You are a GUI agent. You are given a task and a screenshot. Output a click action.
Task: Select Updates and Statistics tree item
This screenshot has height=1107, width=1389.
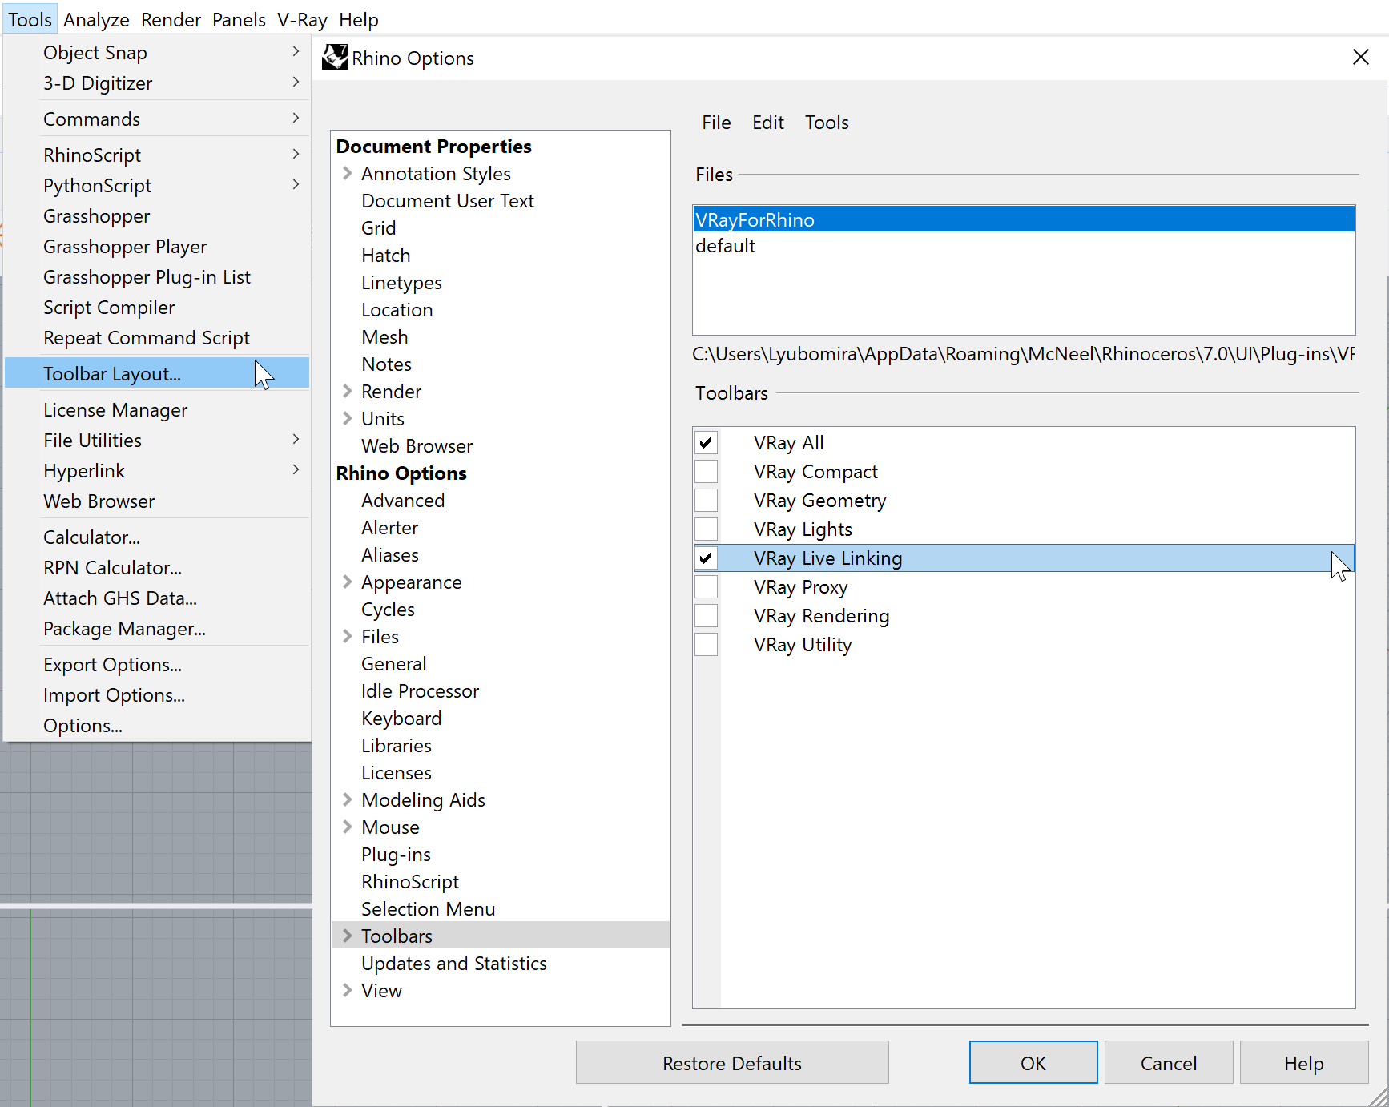pyautogui.click(x=454, y=964)
